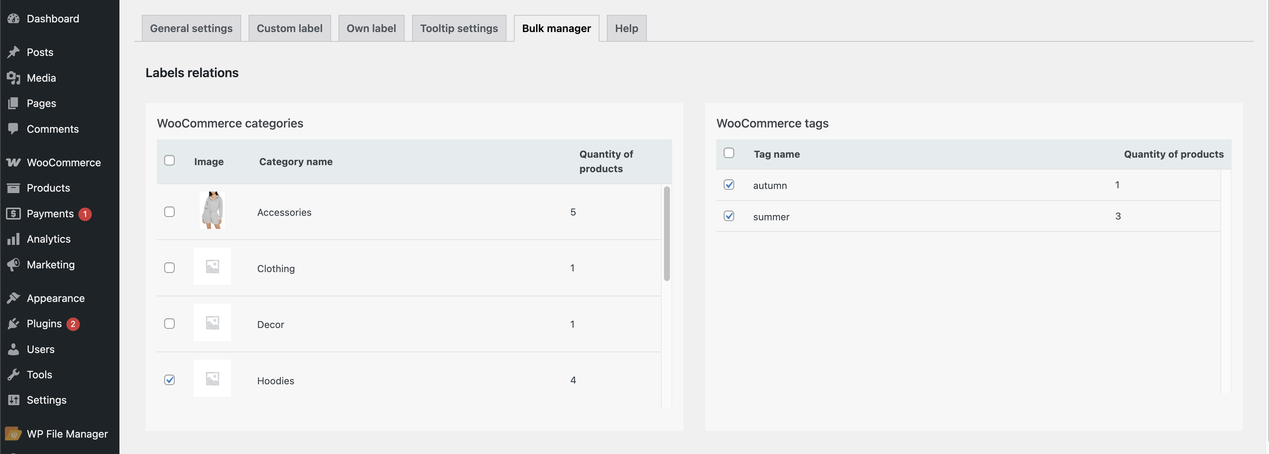Click tags table Quantity of products header
Screen dimensions: 1269x454
(x=1173, y=154)
